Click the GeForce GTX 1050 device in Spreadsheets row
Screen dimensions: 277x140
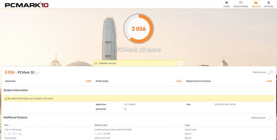(102, 138)
